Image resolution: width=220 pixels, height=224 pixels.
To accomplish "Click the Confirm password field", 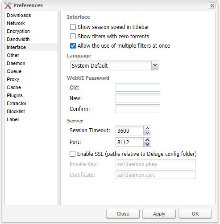I will coord(138,109).
